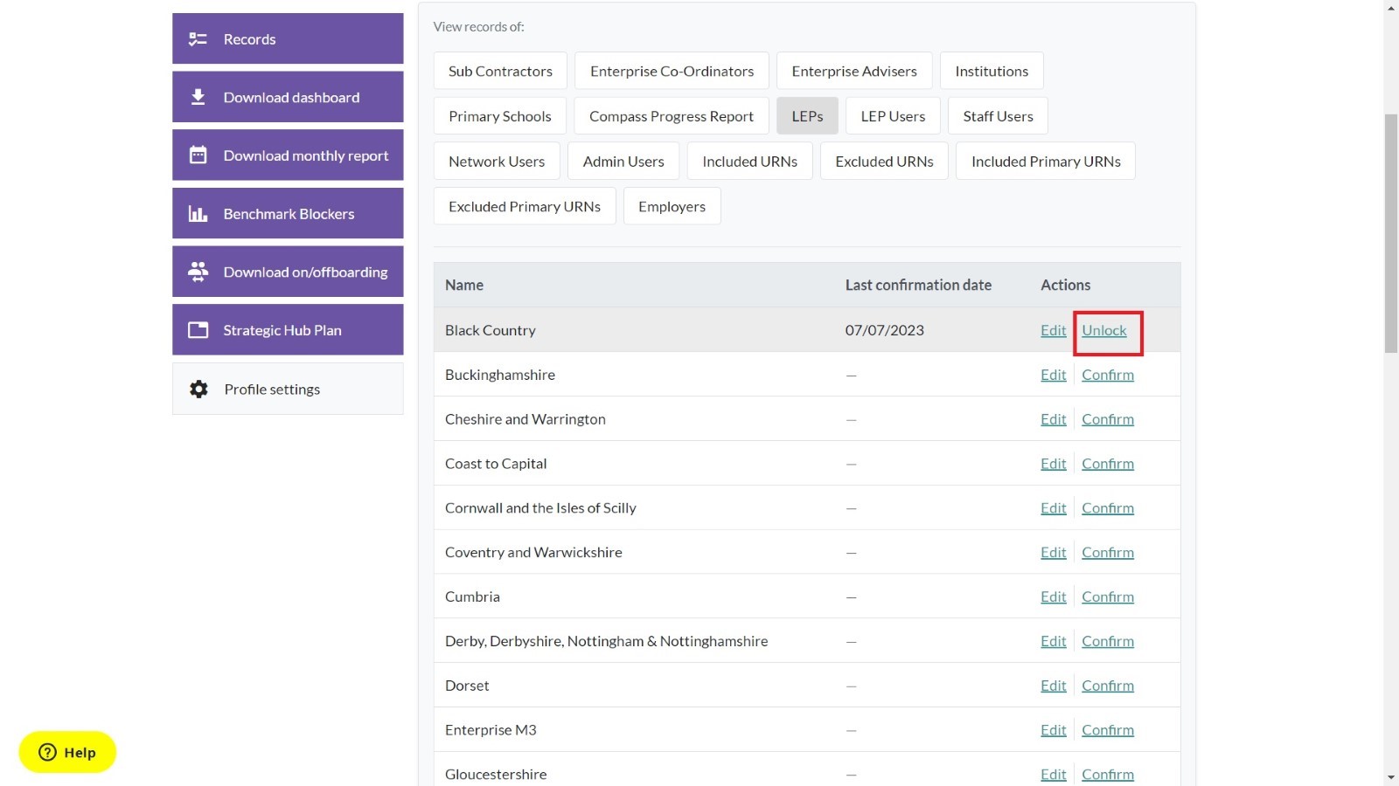View Excluded Primary URNs records
Screen dimensions: 1399x786
click(525, 206)
